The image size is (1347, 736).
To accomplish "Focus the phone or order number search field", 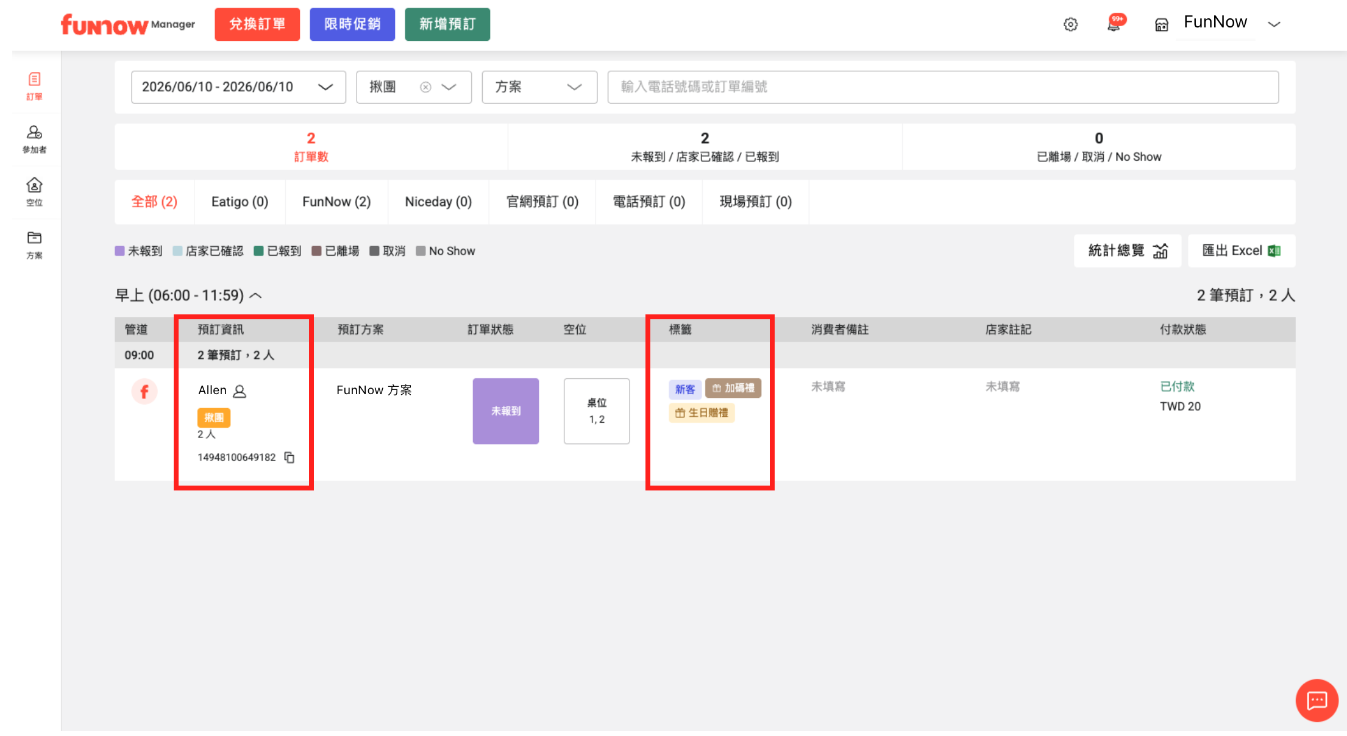I will [x=943, y=87].
